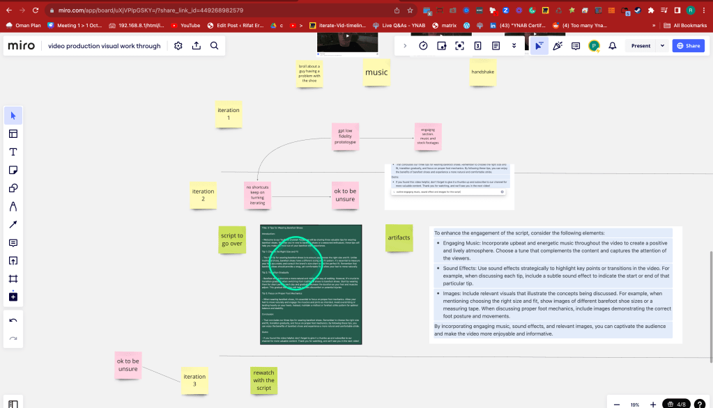Open the templates tool
This screenshot has height=408, width=713.
[x=13, y=134]
